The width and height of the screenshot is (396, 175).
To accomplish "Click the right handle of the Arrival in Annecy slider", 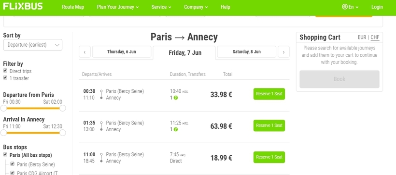I will click(63, 133).
